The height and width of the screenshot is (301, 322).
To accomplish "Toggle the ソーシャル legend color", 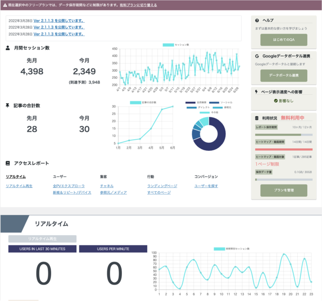I will (214, 102).
